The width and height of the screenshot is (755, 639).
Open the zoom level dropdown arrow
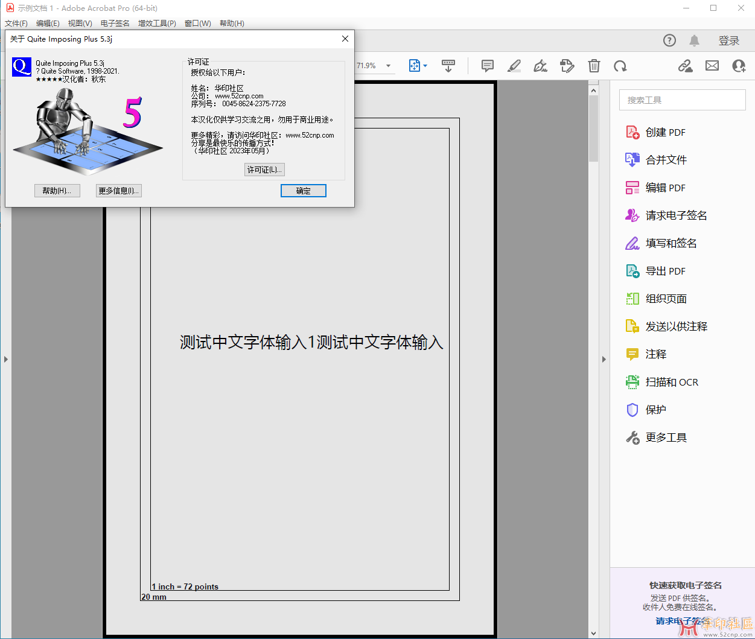(x=389, y=66)
